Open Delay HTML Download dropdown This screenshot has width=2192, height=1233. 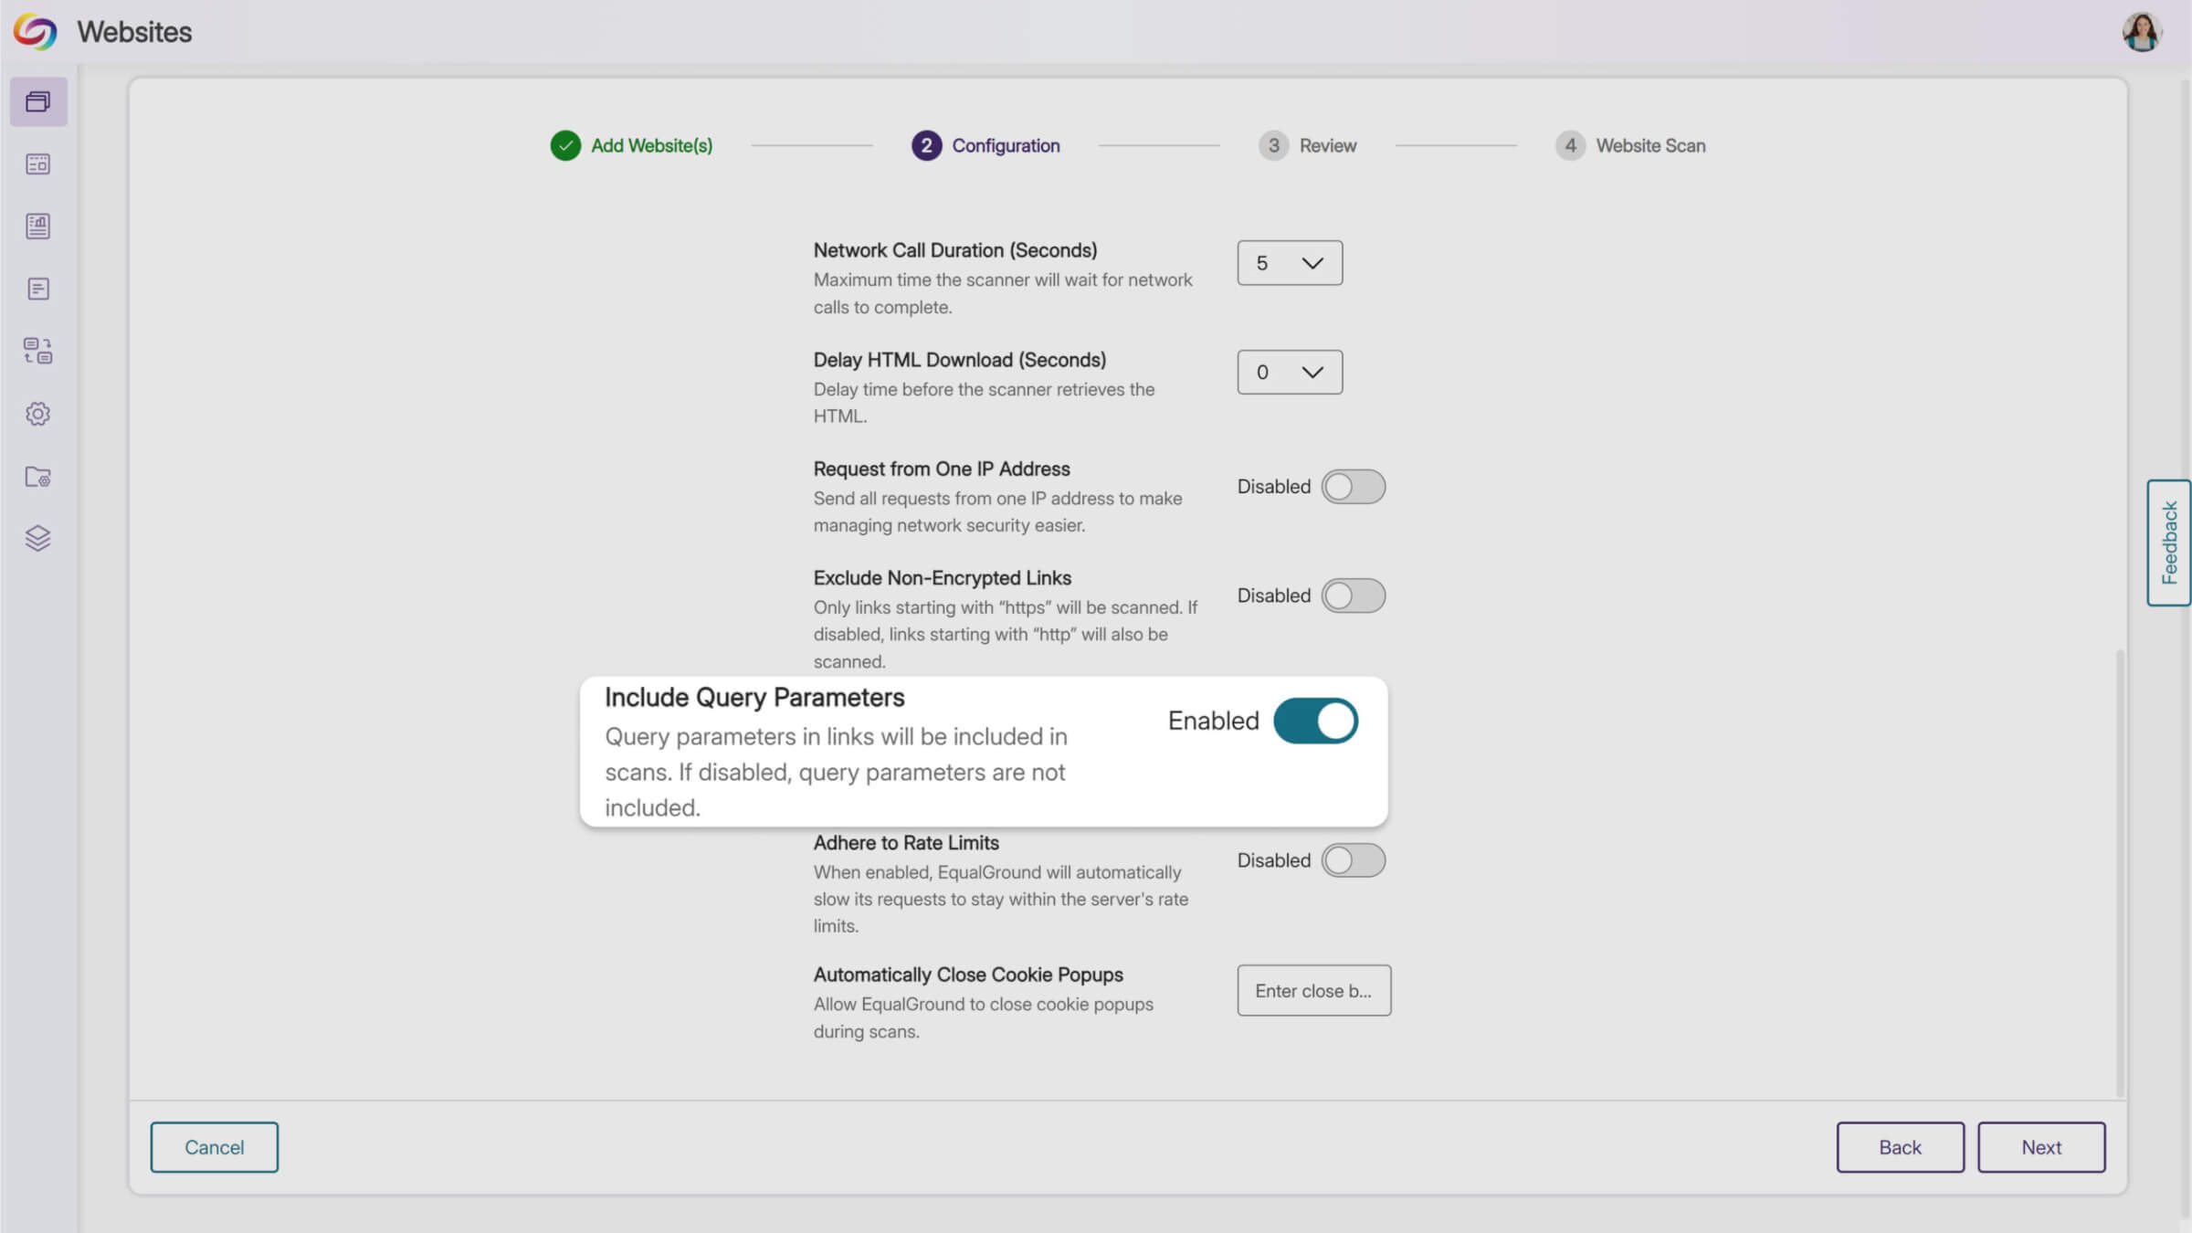pos(1289,373)
